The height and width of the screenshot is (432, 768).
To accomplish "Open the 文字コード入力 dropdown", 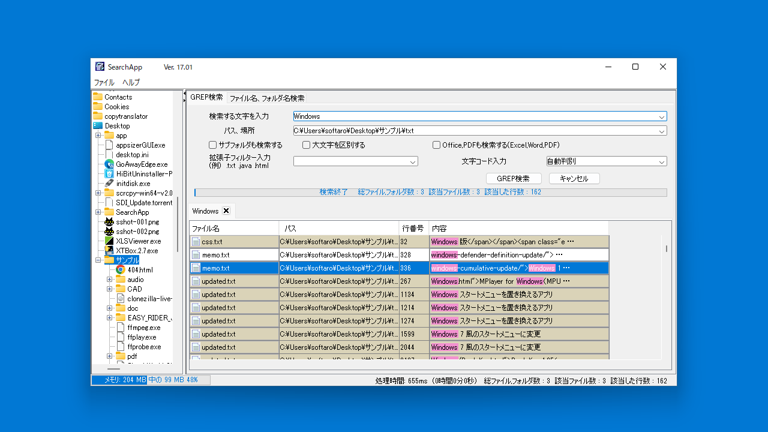I will [x=662, y=161].
